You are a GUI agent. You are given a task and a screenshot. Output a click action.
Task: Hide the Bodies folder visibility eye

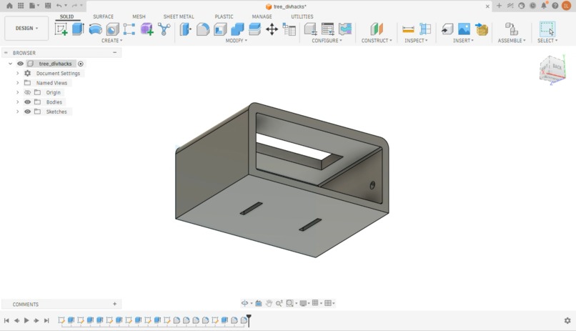tap(28, 102)
